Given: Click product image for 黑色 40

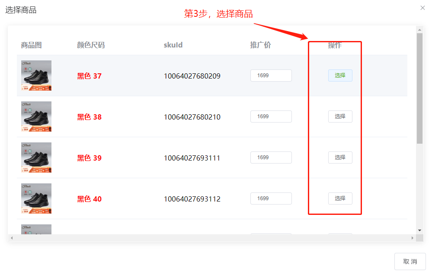Looking at the screenshot, I should pyautogui.click(x=36, y=198).
